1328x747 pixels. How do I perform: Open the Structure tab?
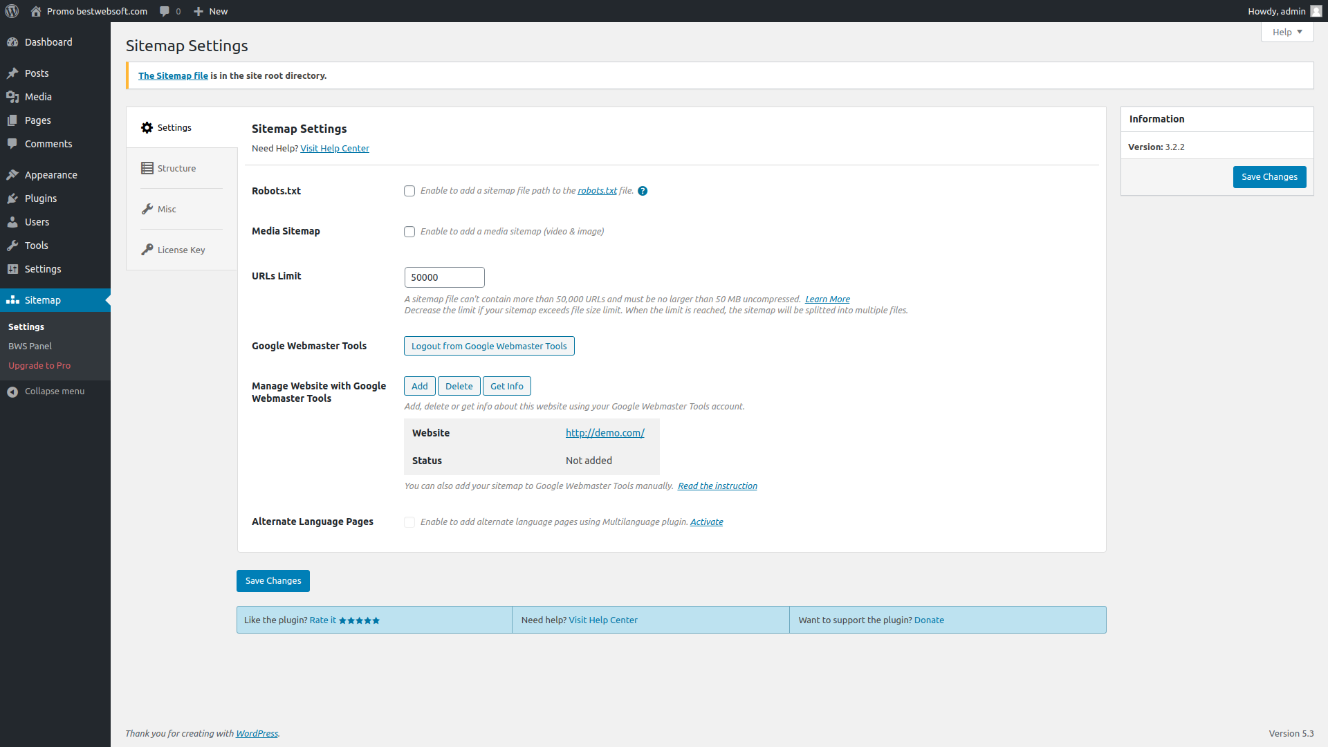click(182, 168)
